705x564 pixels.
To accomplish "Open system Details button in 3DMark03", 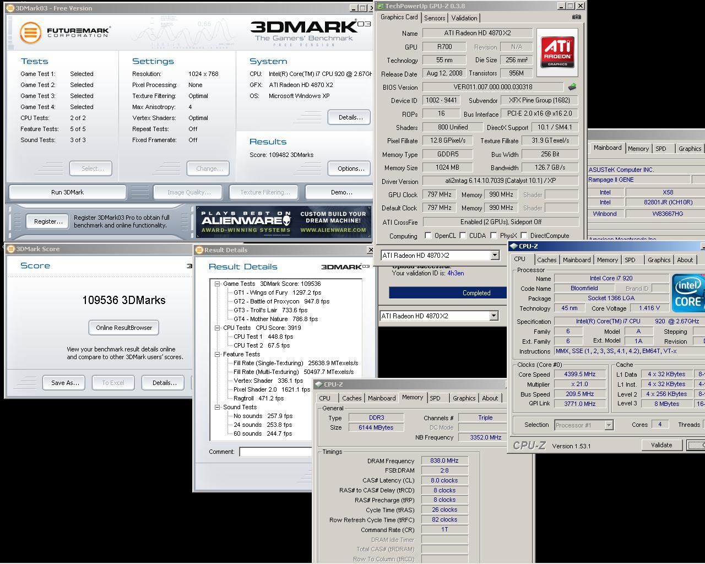I will pyautogui.click(x=350, y=117).
